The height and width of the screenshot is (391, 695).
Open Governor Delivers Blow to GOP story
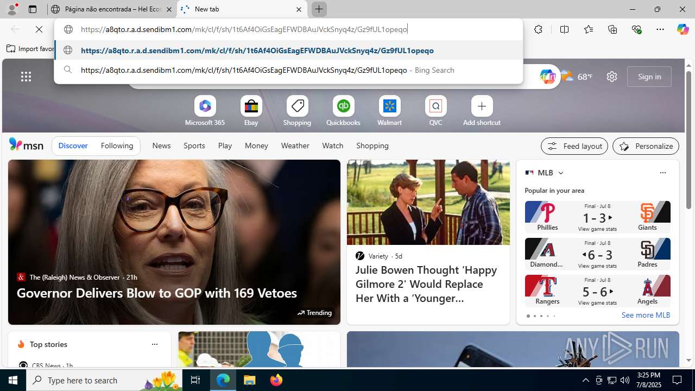156,293
